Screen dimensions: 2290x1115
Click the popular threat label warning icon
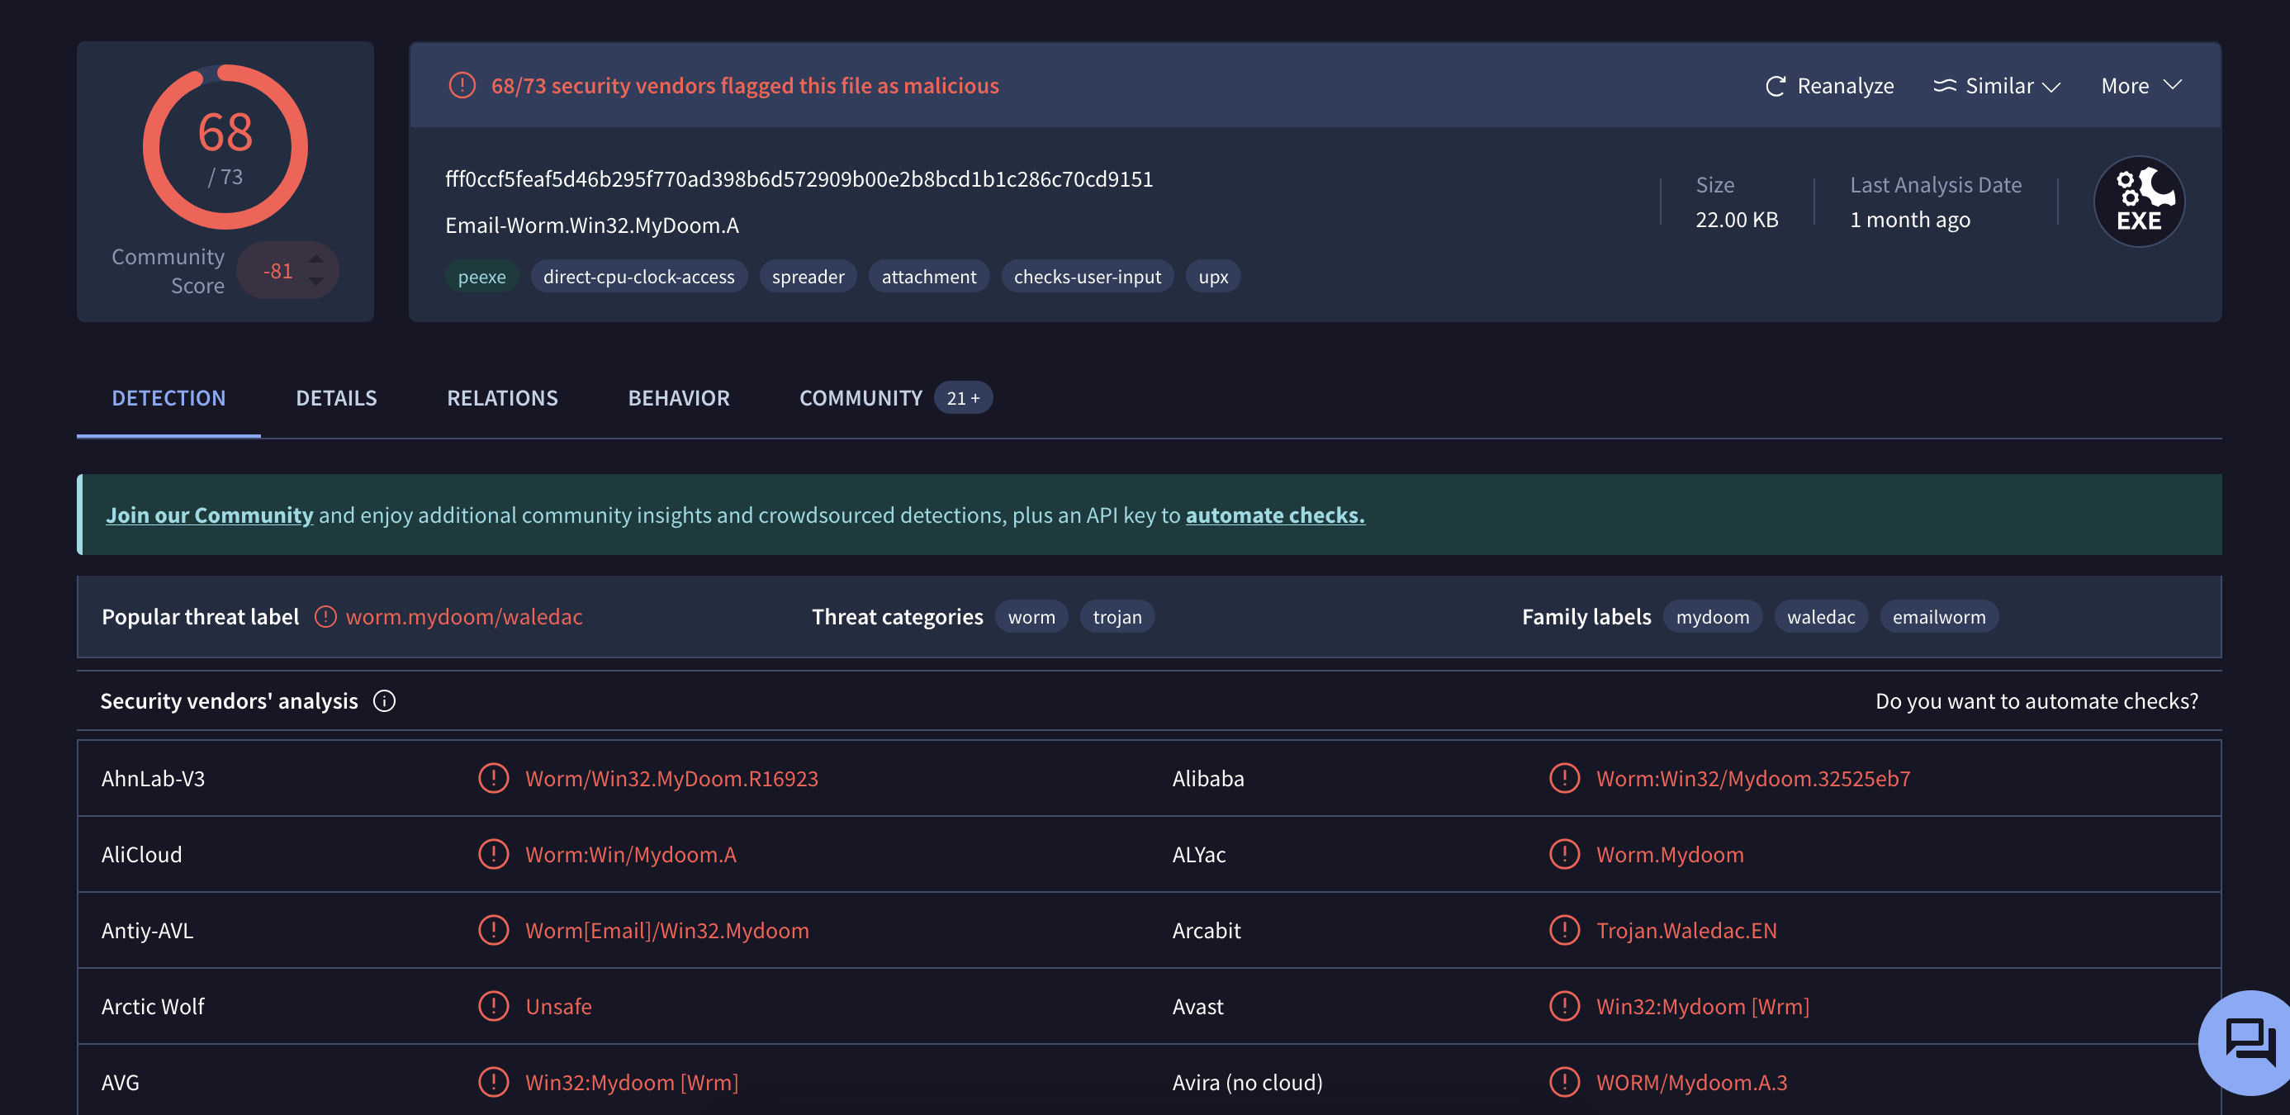[325, 616]
